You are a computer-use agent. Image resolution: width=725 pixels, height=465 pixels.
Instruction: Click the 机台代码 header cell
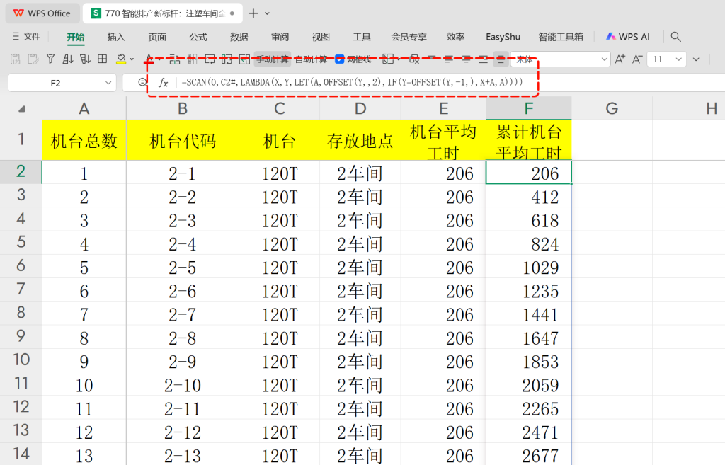(183, 141)
